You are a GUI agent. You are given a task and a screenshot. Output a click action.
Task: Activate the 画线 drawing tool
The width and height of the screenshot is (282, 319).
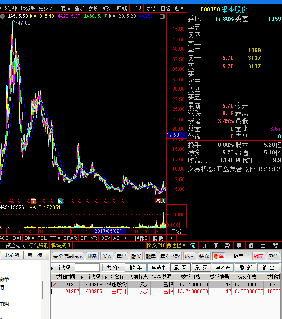coord(122,8)
